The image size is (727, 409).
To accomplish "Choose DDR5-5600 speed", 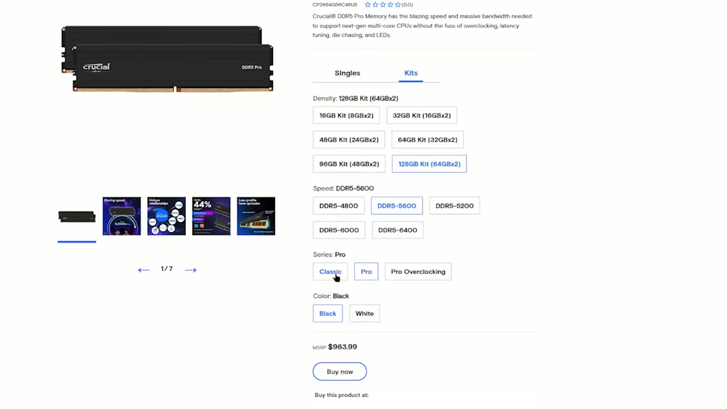I will click(x=396, y=206).
